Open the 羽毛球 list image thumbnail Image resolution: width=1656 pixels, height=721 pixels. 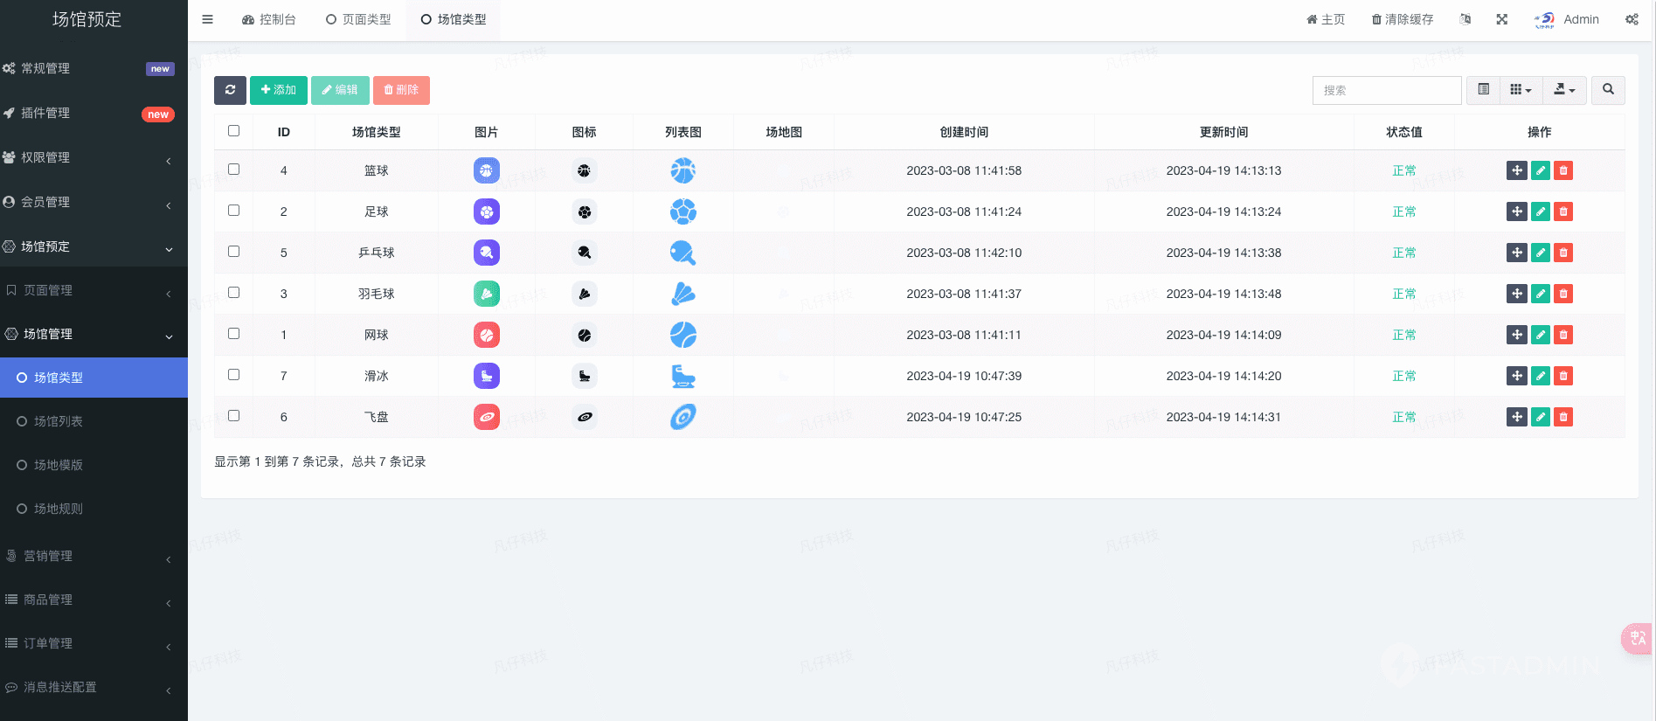click(682, 294)
